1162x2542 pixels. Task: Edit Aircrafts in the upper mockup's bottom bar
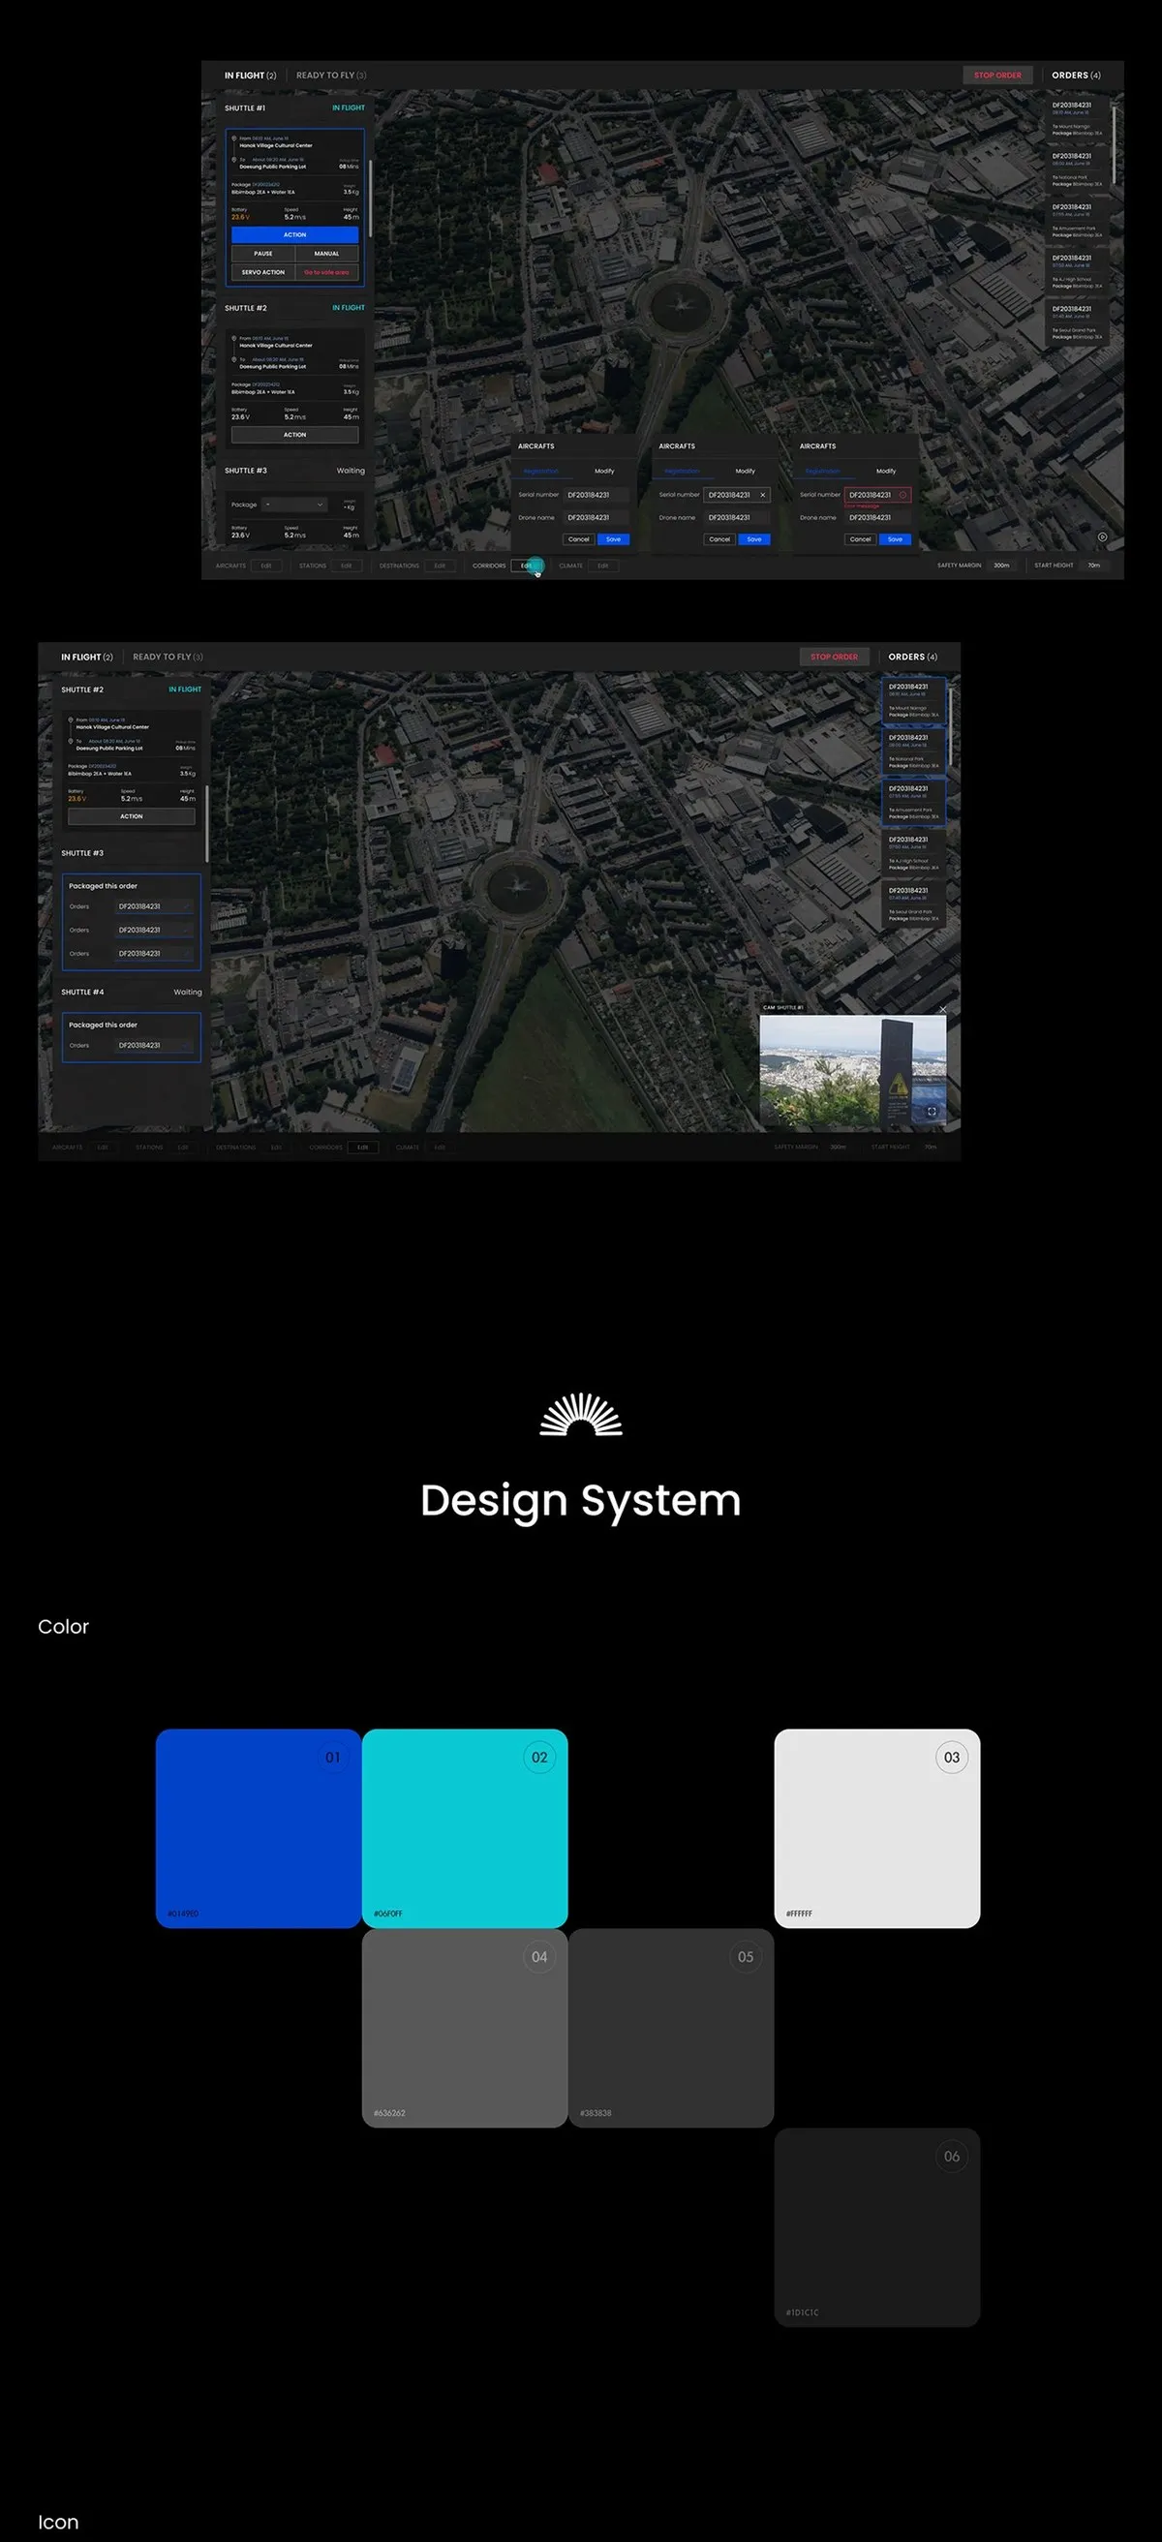(x=266, y=567)
